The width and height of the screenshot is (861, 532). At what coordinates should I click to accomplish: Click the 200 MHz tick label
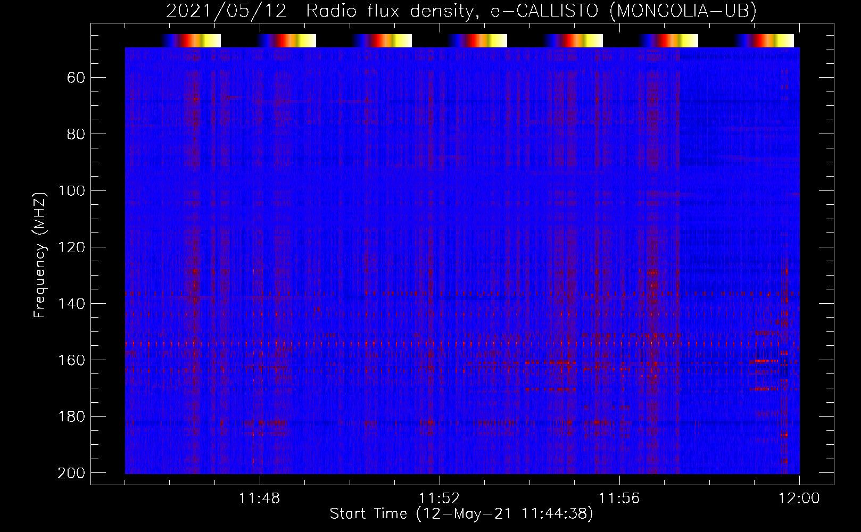click(x=71, y=473)
